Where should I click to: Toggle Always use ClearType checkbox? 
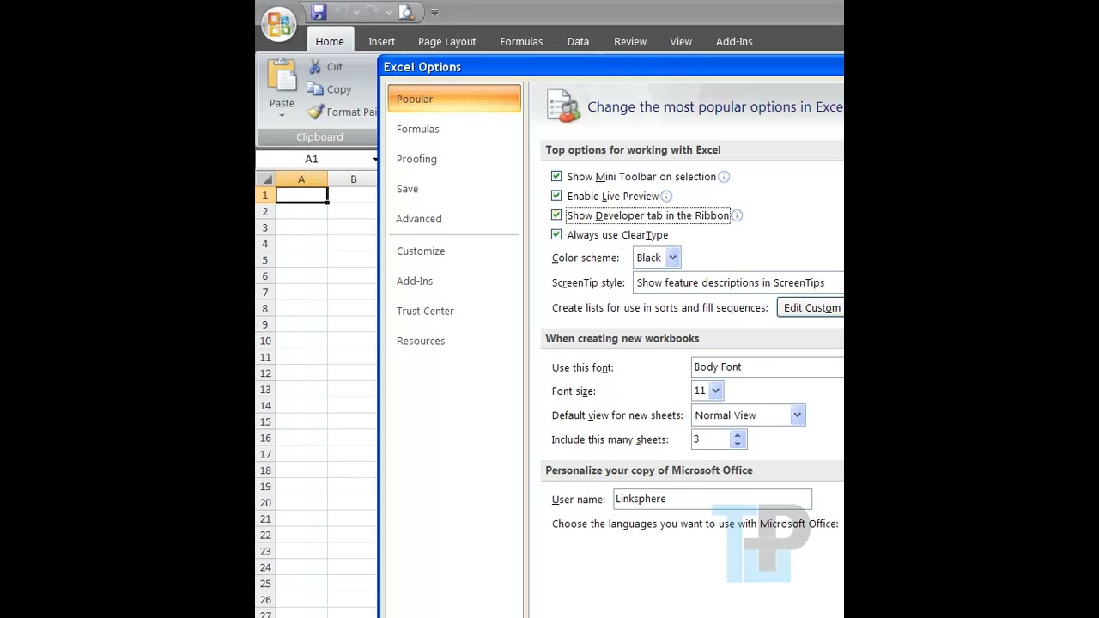point(556,234)
